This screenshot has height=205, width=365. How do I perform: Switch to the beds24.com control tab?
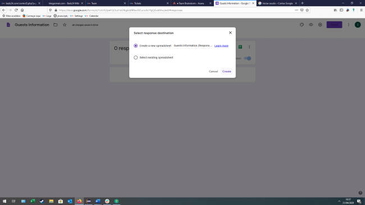pos(21,3)
